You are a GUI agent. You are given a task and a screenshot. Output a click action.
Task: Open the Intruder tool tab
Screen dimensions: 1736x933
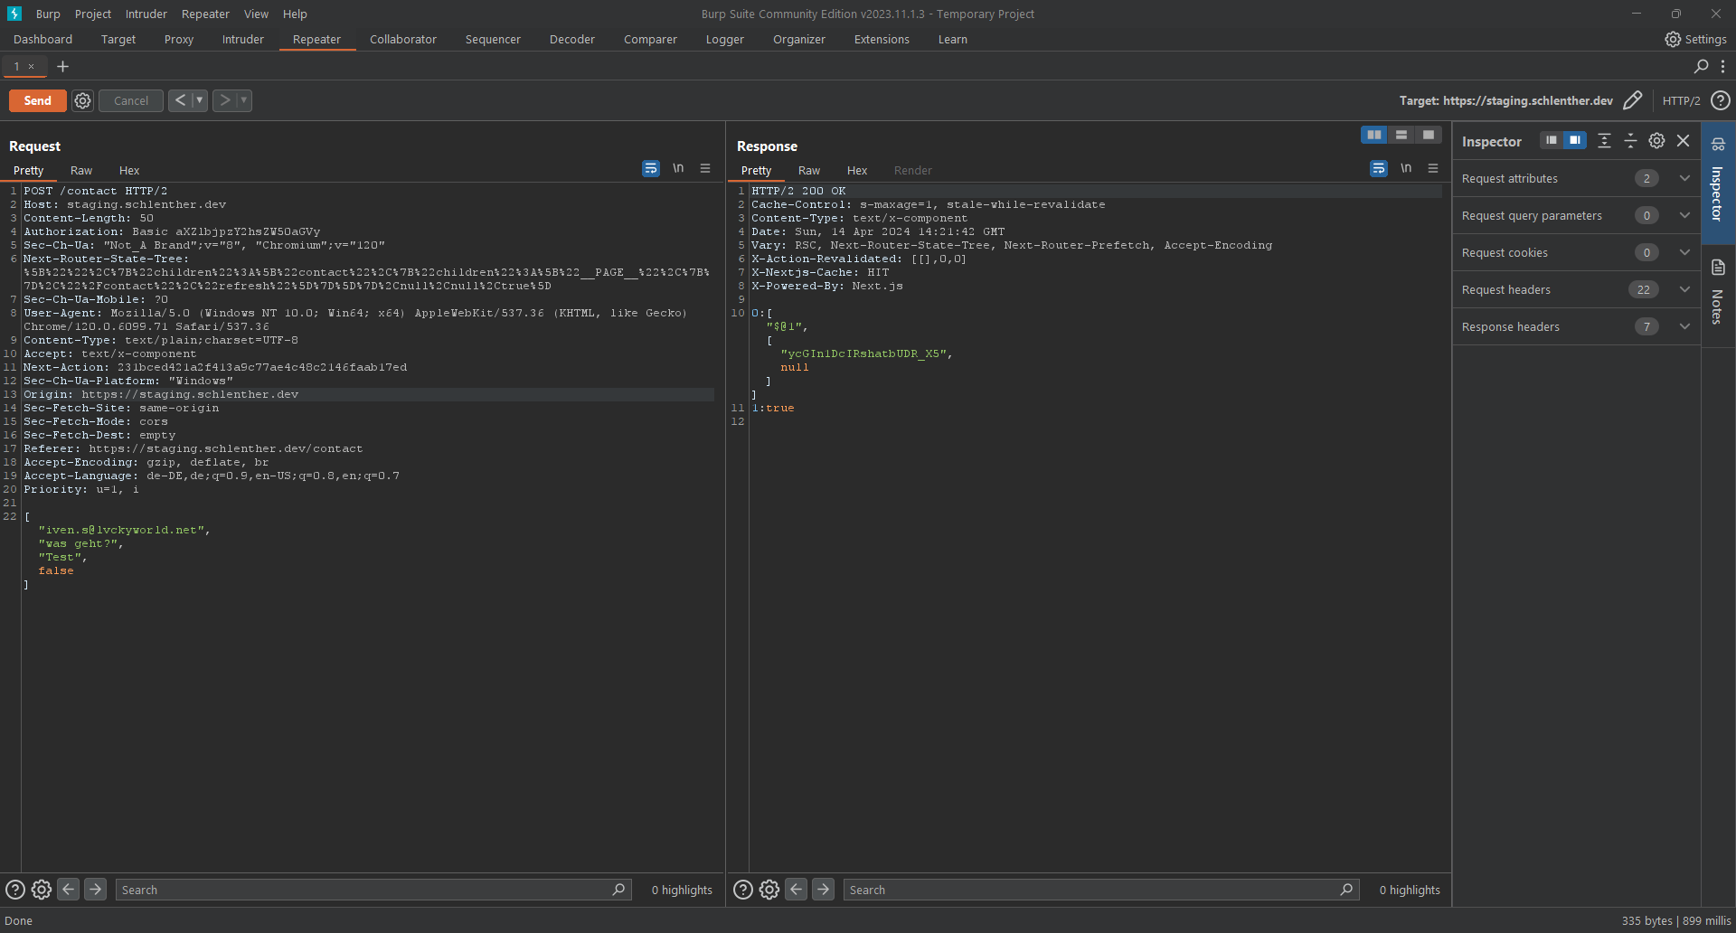[242, 39]
